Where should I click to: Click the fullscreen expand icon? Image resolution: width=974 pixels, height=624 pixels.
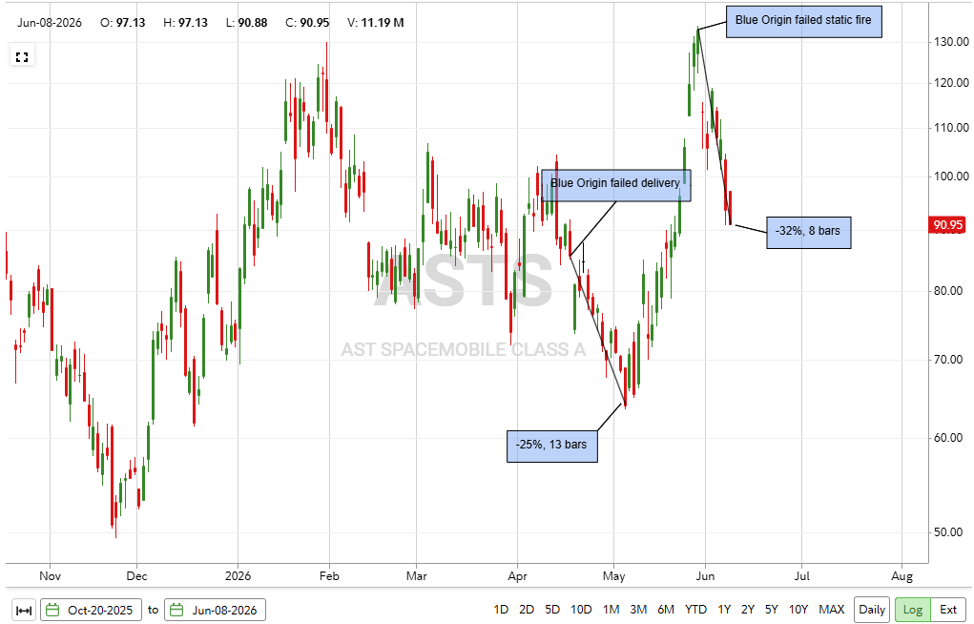[22, 57]
